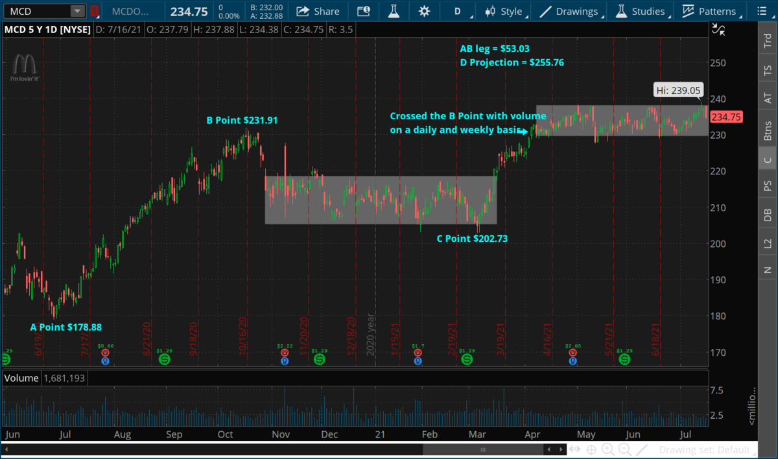This screenshot has height=459, width=778.
Task: Click the MCD 5 Y 1D [NYSE] chart title
Action: click(48, 29)
